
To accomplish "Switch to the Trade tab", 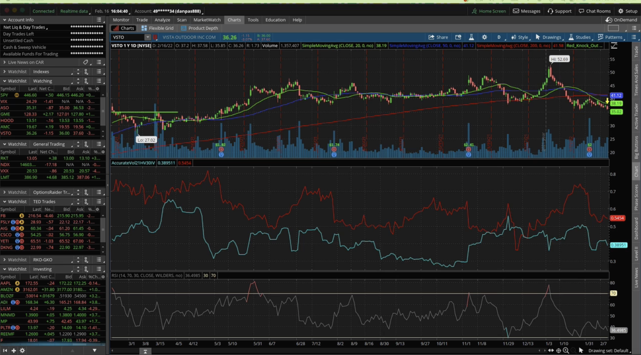I will click(142, 20).
